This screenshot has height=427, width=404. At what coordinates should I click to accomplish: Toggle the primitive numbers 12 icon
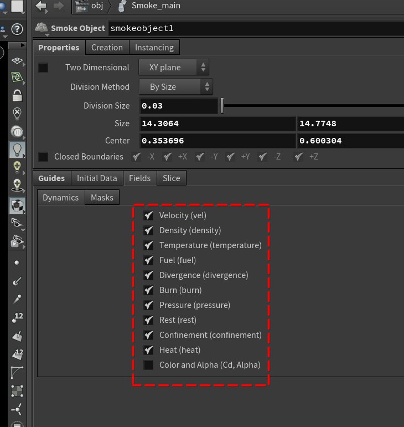click(x=18, y=354)
